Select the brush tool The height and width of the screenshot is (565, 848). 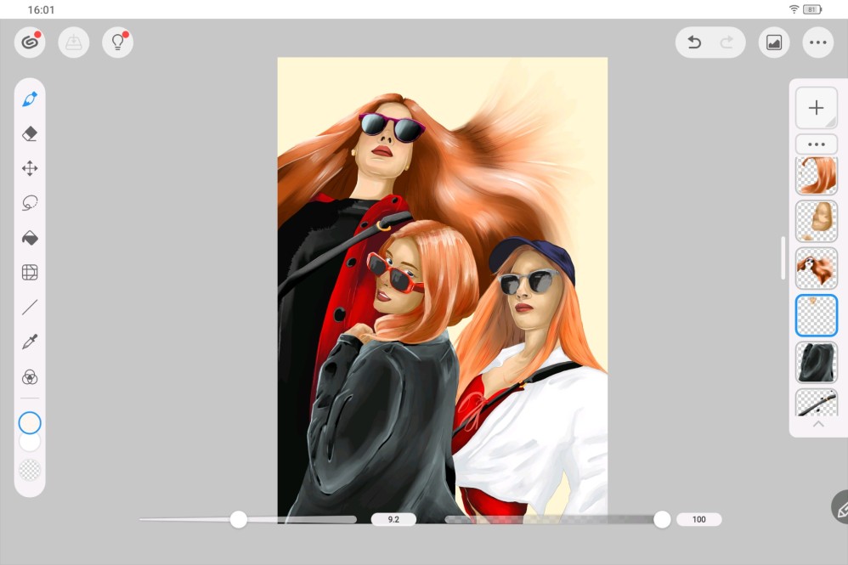tap(30, 99)
